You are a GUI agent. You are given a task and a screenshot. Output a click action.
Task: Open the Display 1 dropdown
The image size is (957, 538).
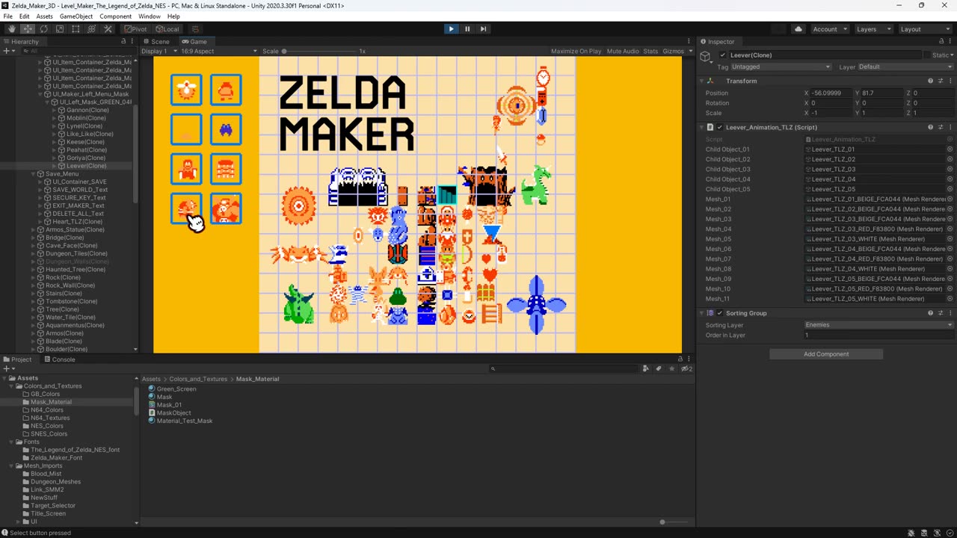tap(159, 52)
